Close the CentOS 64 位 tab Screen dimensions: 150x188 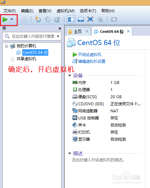point(128,31)
